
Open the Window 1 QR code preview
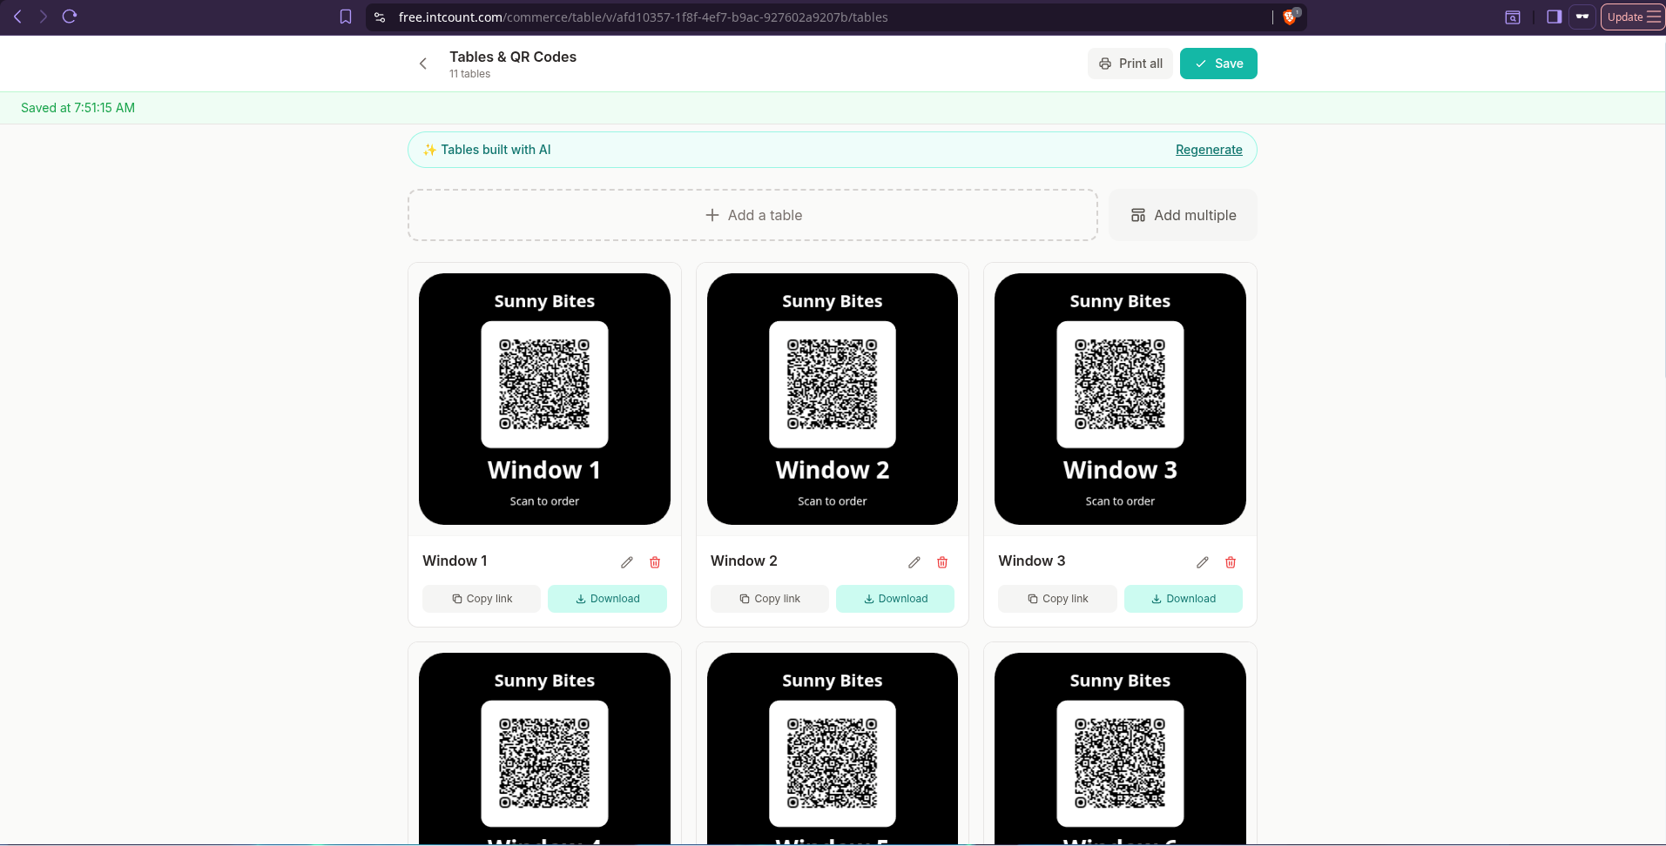pos(544,399)
